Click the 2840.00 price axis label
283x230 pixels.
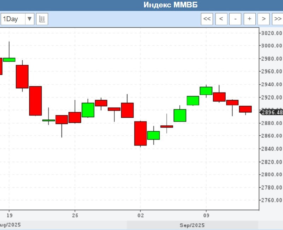pos(272,149)
